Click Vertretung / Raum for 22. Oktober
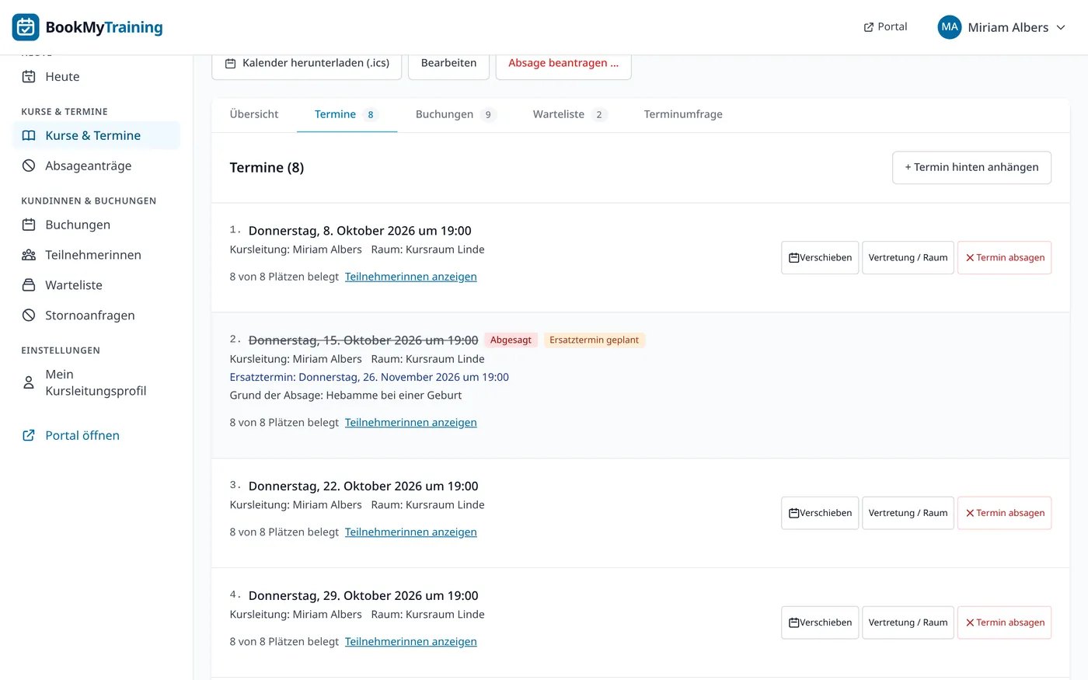 coord(908,514)
